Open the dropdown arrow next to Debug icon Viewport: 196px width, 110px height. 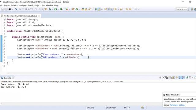tap(53, 9)
